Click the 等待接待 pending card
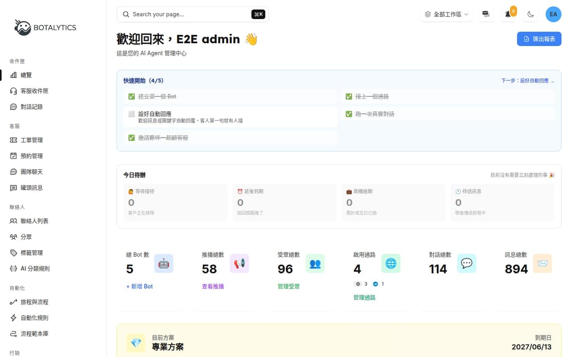This screenshot has height=357, width=571. (x=175, y=202)
